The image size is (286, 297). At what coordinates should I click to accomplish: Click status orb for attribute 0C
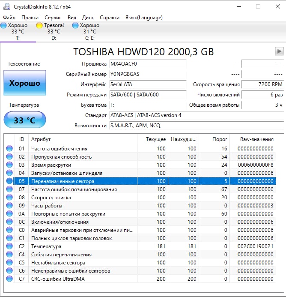click(9, 222)
